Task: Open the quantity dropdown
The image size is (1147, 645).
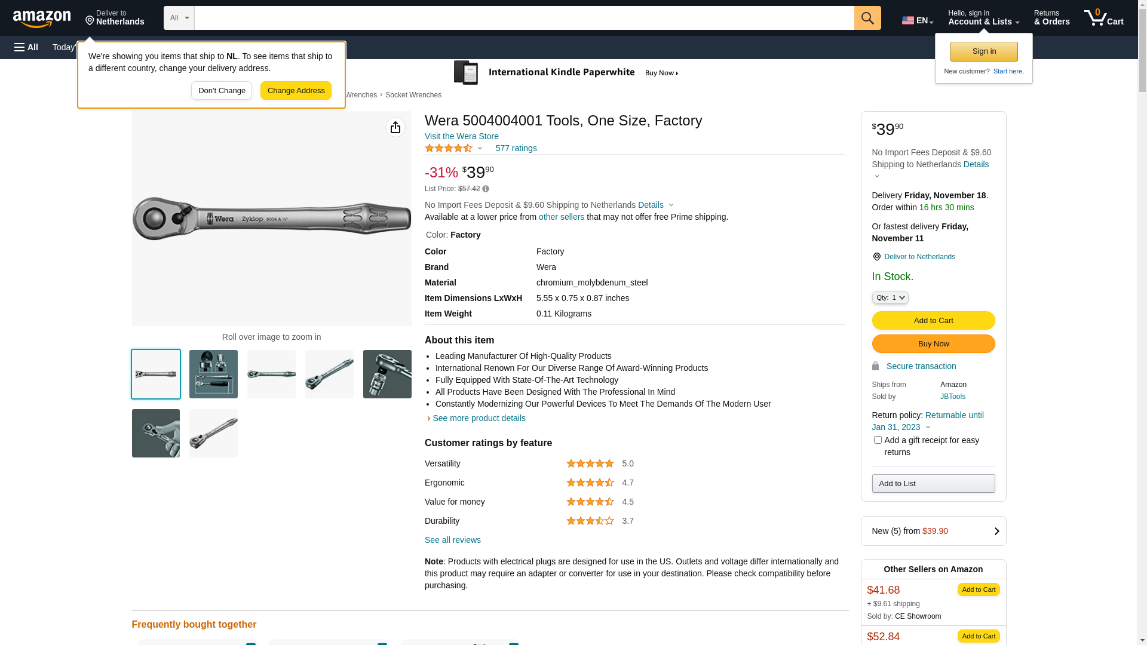Action: pyautogui.click(x=890, y=297)
